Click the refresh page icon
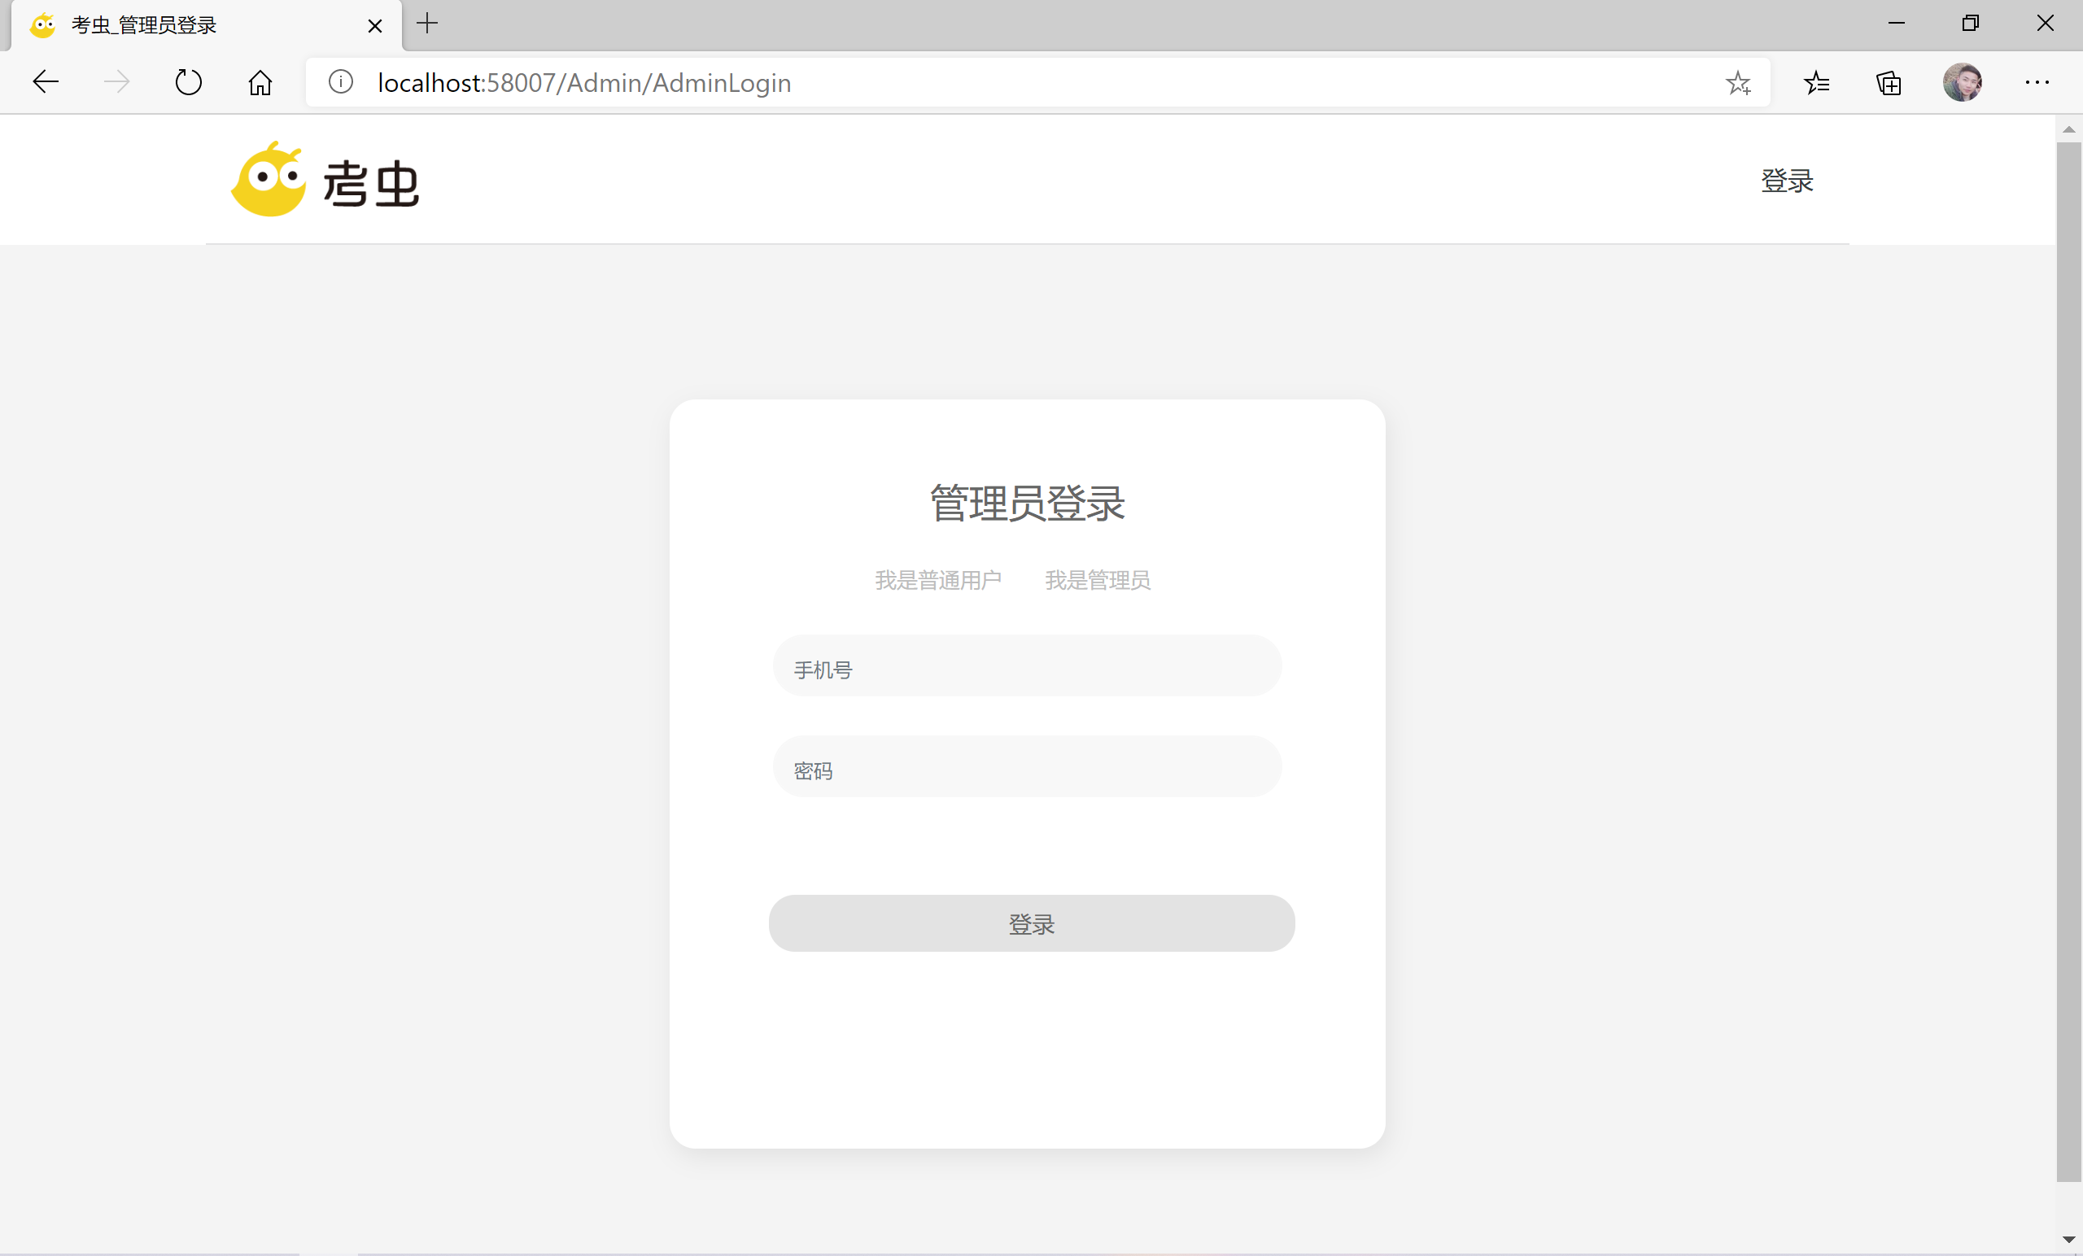The height and width of the screenshot is (1256, 2083). (188, 82)
